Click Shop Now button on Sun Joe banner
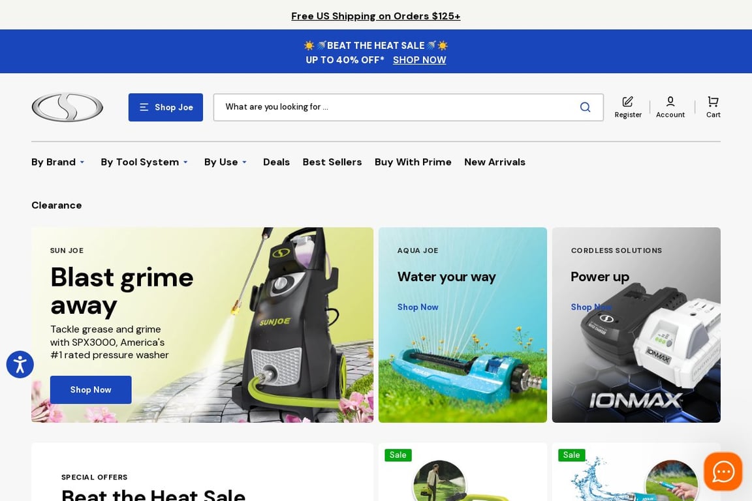Screen dimensions: 752x501 point(91,389)
